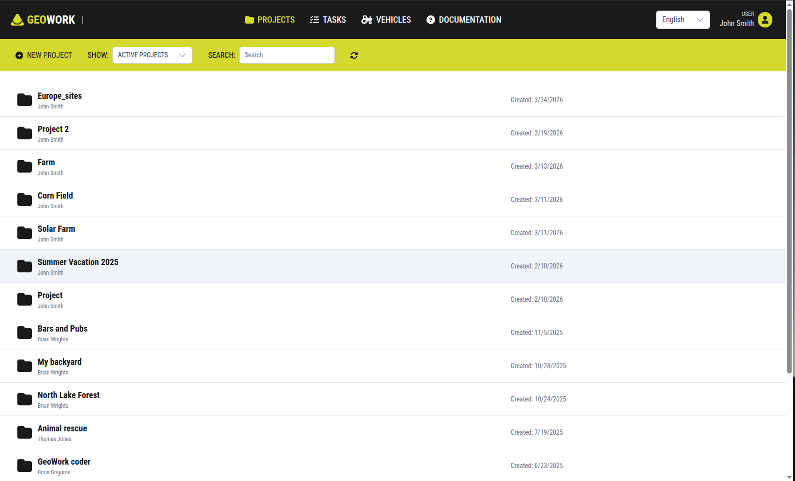Image resolution: width=795 pixels, height=481 pixels.
Task: Click the plus icon beside New Project
Action: pyautogui.click(x=19, y=55)
